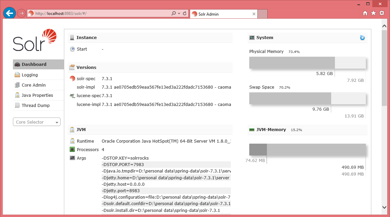Click the System monitor icon
The width and height of the screenshot is (390, 217).
coord(252,37)
